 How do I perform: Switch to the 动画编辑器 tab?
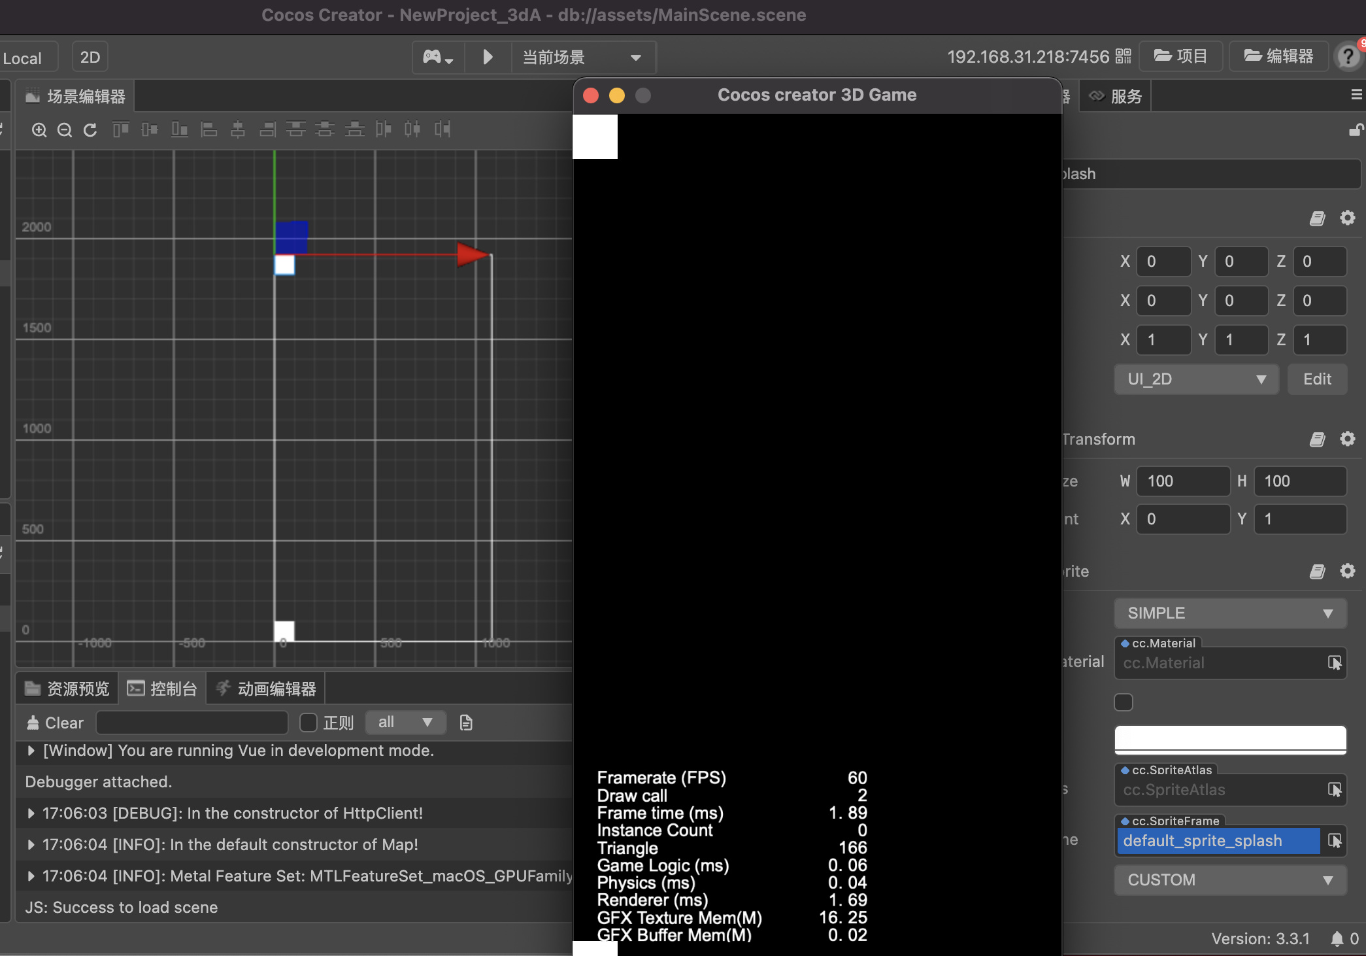267,689
